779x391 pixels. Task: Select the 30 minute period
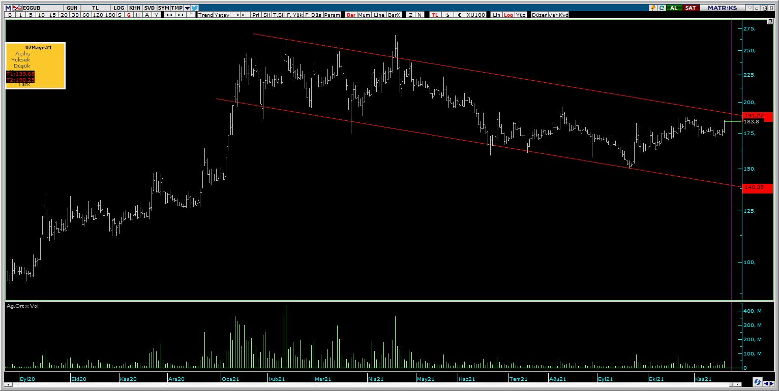[x=75, y=15]
